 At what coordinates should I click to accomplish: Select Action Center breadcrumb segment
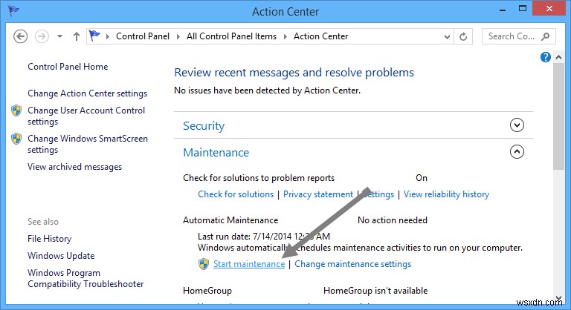(x=321, y=36)
